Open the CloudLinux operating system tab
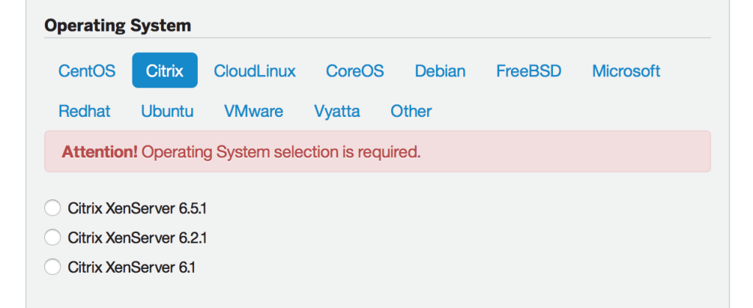Screen dimensions: 753x308 point(254,71)
